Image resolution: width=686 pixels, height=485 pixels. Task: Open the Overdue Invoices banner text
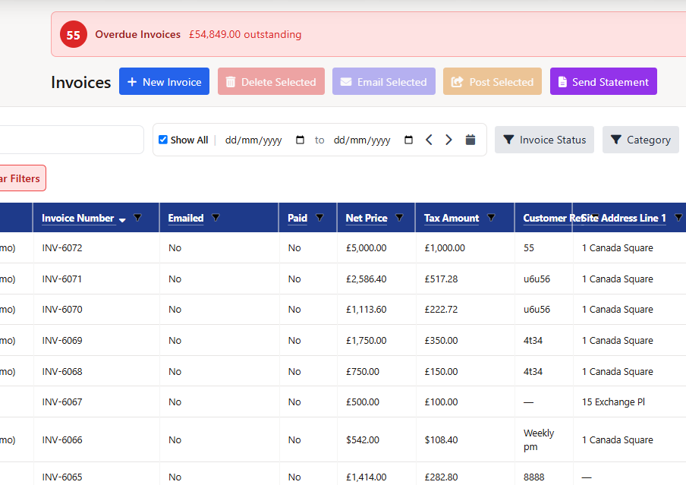tap(138, 35)
